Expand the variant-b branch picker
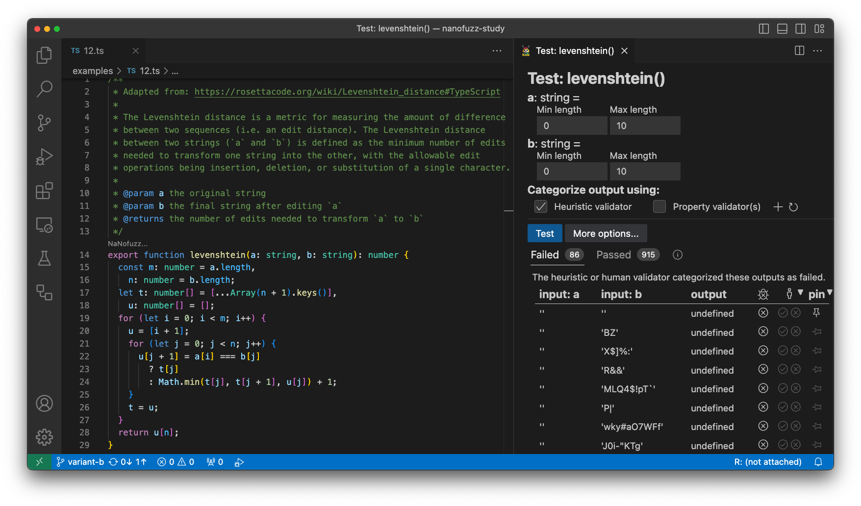Screen dimensions: 861x506 (x=81, y=462)
